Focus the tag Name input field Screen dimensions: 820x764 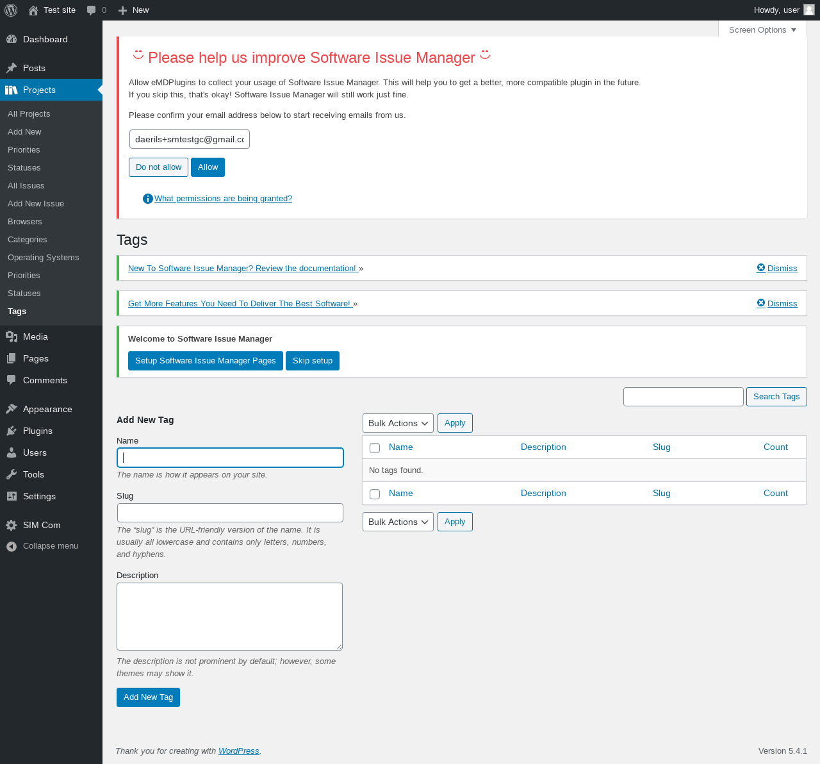pos(230,458)
